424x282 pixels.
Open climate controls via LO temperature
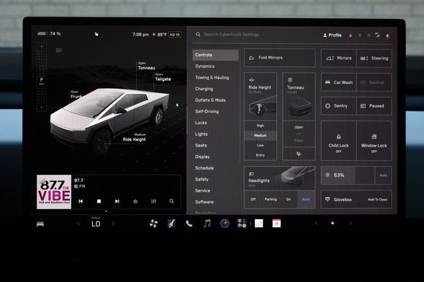(x=95, y=224)
